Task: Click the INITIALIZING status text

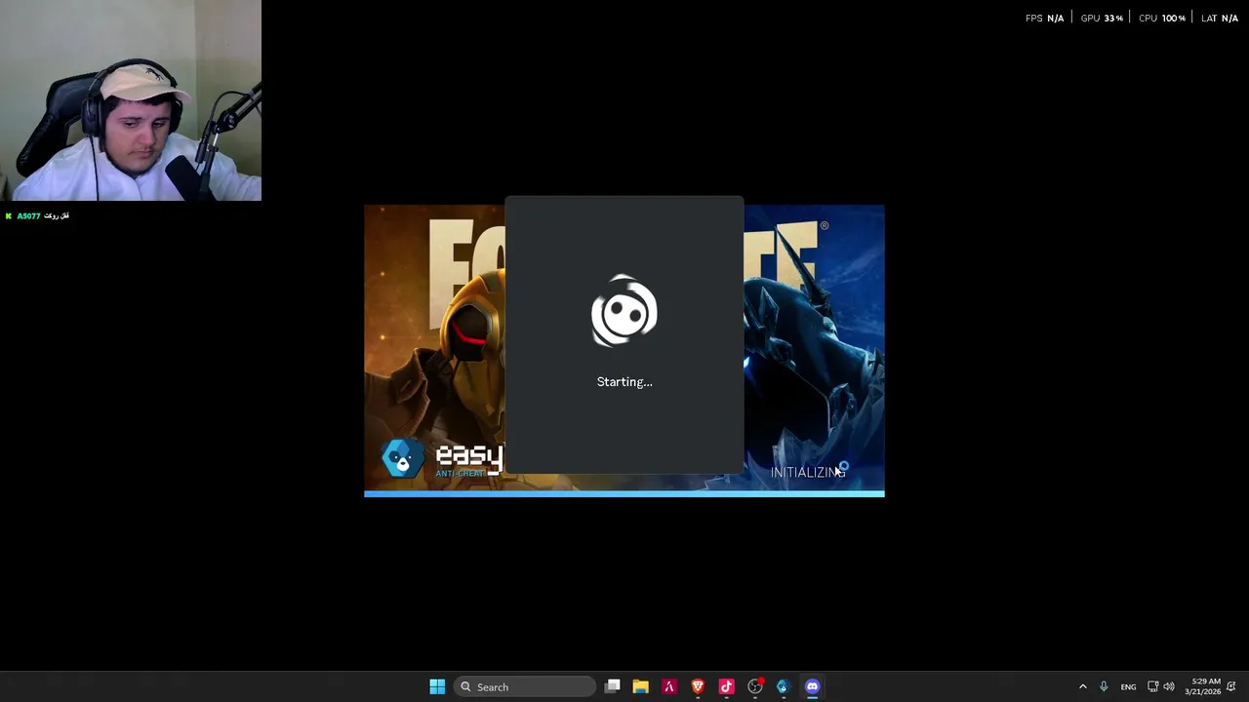Action: pyautogui.click(x=806, y=472)
